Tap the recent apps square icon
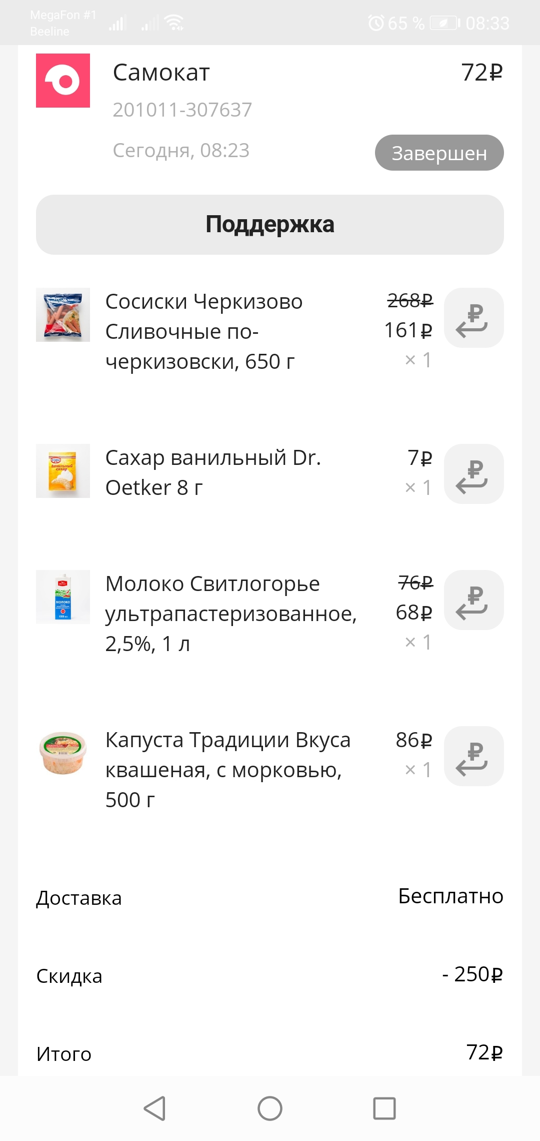The width and height of the screenshot is (540, 1141). pyautogui.click(x=384, y=1108)
